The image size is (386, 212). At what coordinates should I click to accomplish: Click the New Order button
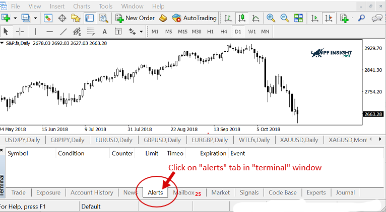(135, 18)
